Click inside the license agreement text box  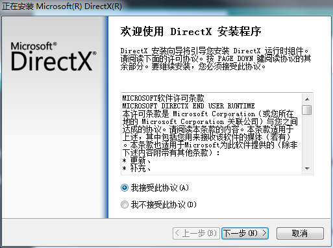212,134
